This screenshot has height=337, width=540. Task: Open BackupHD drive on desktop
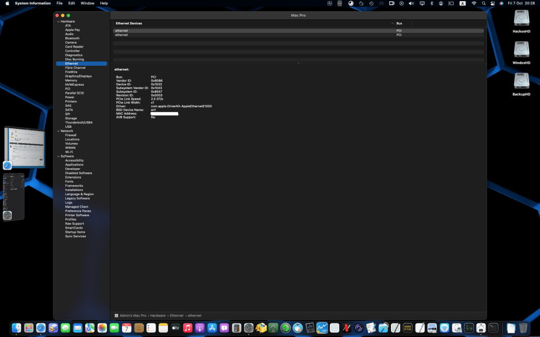pos(522,85)
